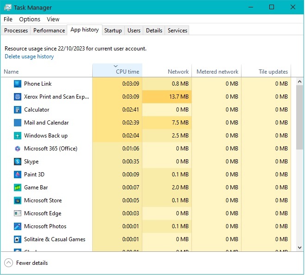The image size is (305, 275).
Task: Click the Paint 3D icon
Action: point(18,175)
